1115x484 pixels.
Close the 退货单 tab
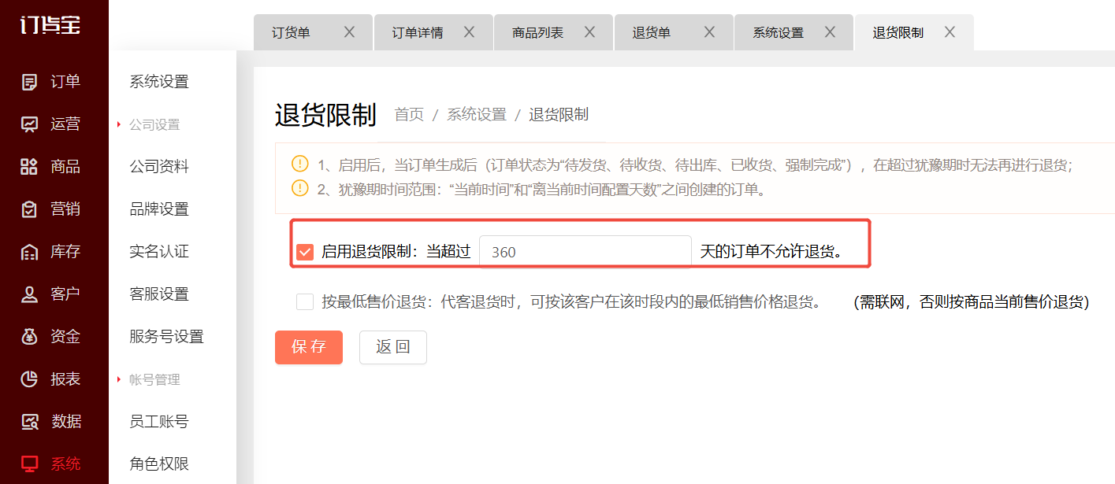(709, 32)
